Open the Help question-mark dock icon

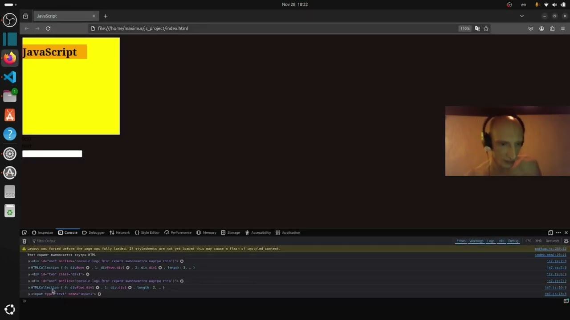click(x=10, y=134)
